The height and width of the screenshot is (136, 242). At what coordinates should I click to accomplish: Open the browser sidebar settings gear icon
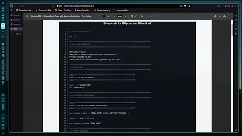tap(236, 130)
